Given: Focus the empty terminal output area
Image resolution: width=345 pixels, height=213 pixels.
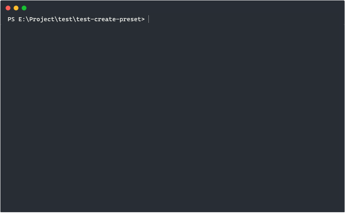Looking at the screenshot, I should (x=172, y=117).
